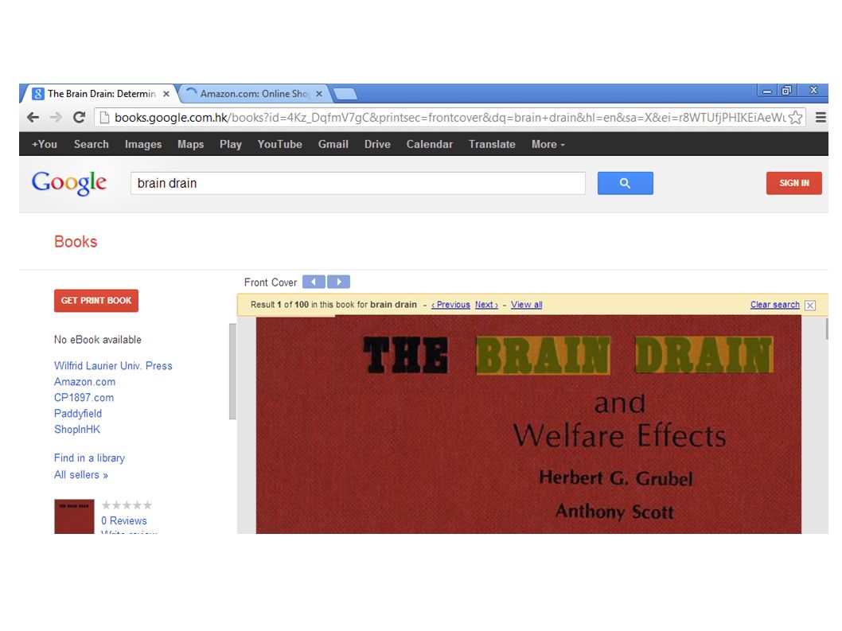Click the 'Front Cover' label
Viewport: 842px width, 631px height.
pos(270,282)
